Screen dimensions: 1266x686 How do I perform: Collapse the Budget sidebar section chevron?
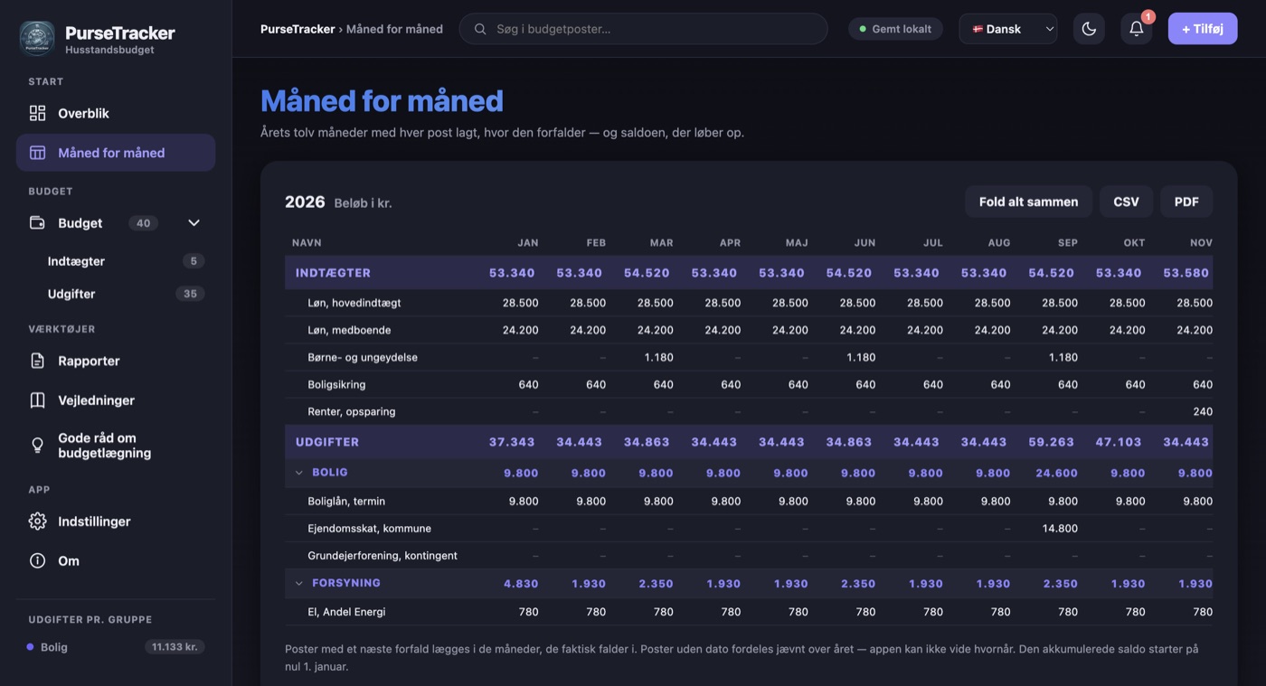click(194, 223)
